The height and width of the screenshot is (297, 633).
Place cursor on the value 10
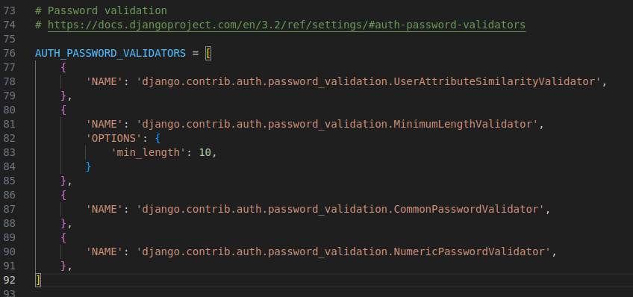click(205, 152)
